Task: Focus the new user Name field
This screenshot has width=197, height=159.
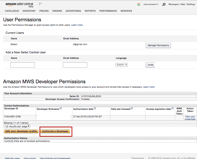Action: pyautogui.click(x=23, y=65)
